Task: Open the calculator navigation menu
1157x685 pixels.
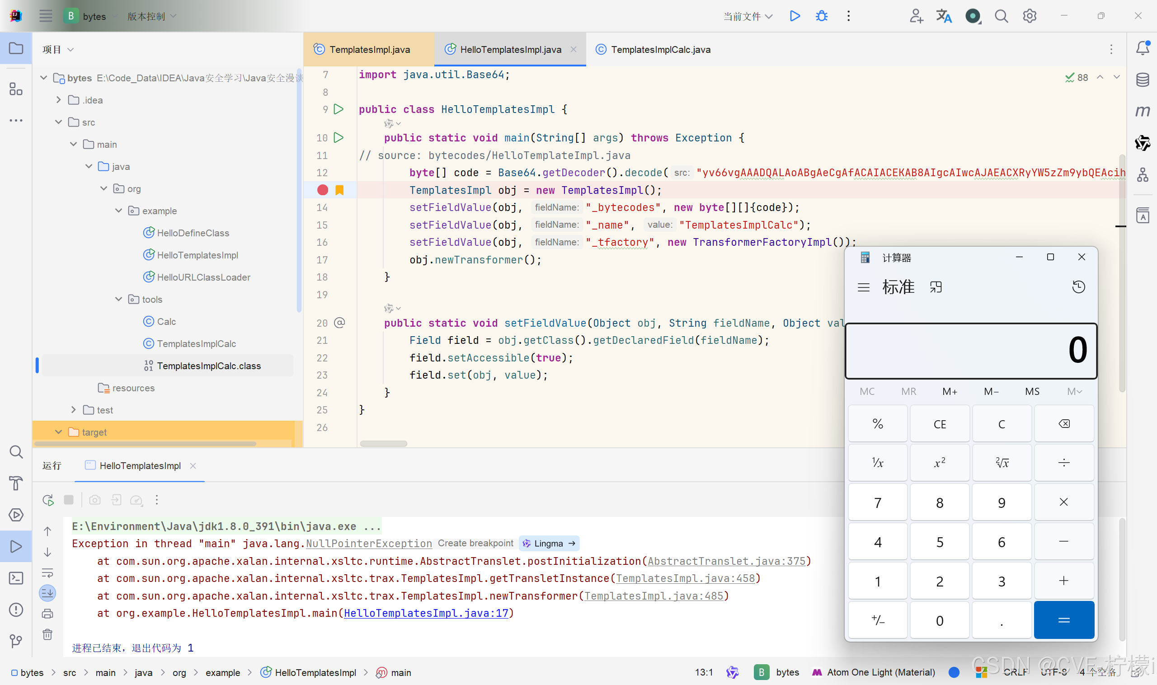Action: click(x=863, y=287)
